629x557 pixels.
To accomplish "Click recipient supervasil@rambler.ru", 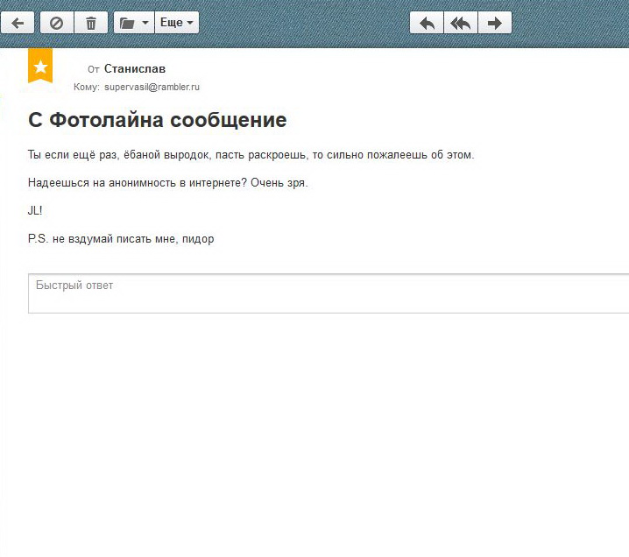I will click(152, 87).
